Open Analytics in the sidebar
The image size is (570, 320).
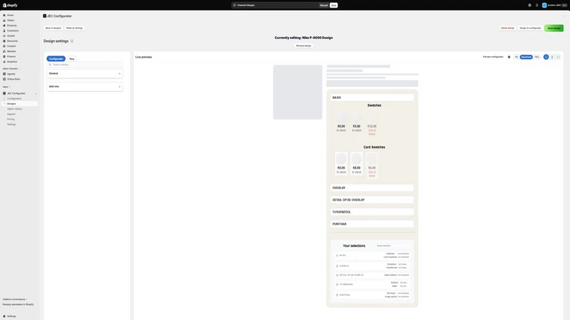[x=12, y=62]
